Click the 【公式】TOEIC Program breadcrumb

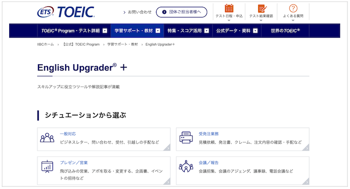click(81, 44)
